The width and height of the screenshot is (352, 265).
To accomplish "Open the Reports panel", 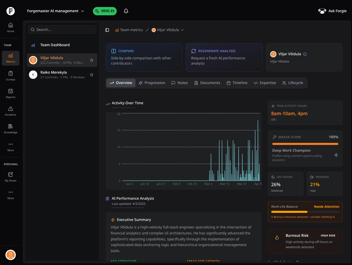I will click(x=10, y=93).
